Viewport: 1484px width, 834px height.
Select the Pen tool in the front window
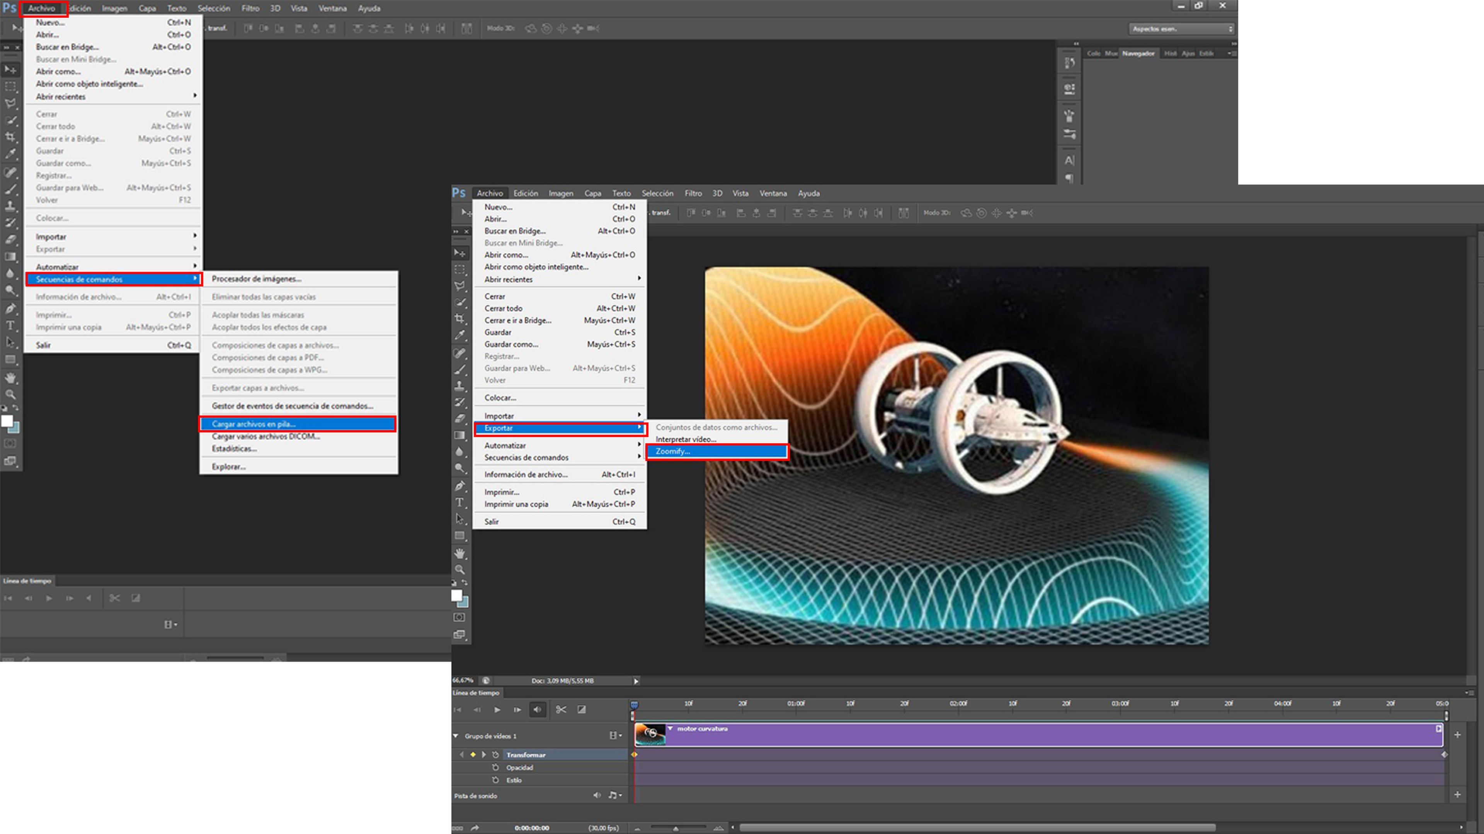[x=460, y=486]
